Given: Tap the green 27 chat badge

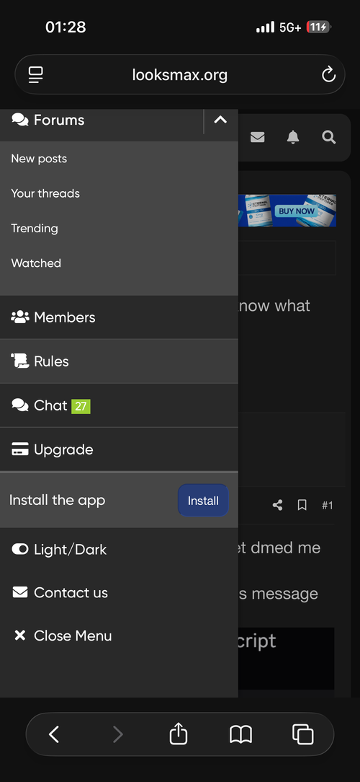Looking at the screenshot, I should tap(81, 406).
